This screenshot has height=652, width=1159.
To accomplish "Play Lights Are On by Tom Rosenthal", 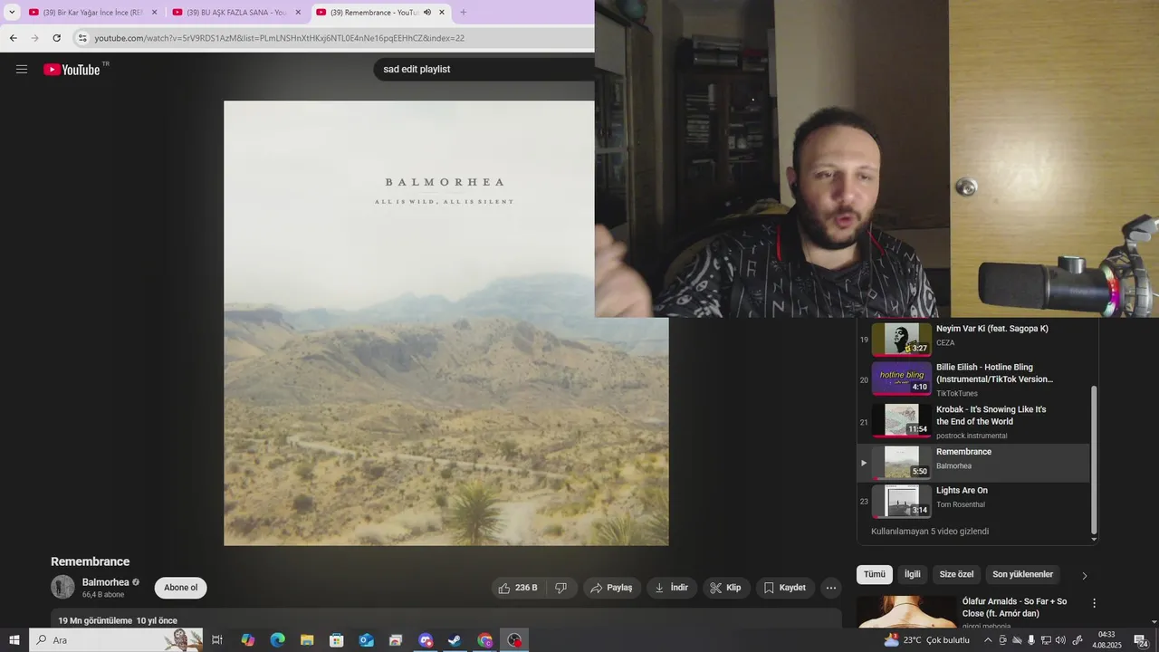I will click(x=973, y=501).
